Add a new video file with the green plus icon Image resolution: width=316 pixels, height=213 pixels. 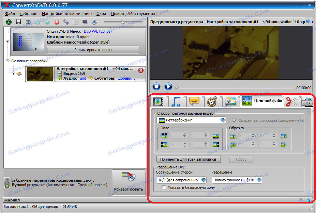pyautogui.click(x=9, y=22)
